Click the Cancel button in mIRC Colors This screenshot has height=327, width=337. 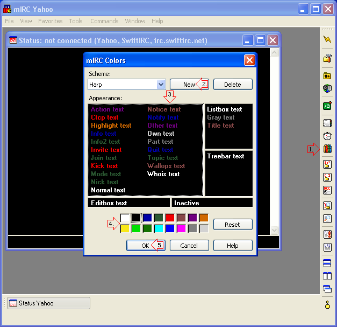coord(189,245)
